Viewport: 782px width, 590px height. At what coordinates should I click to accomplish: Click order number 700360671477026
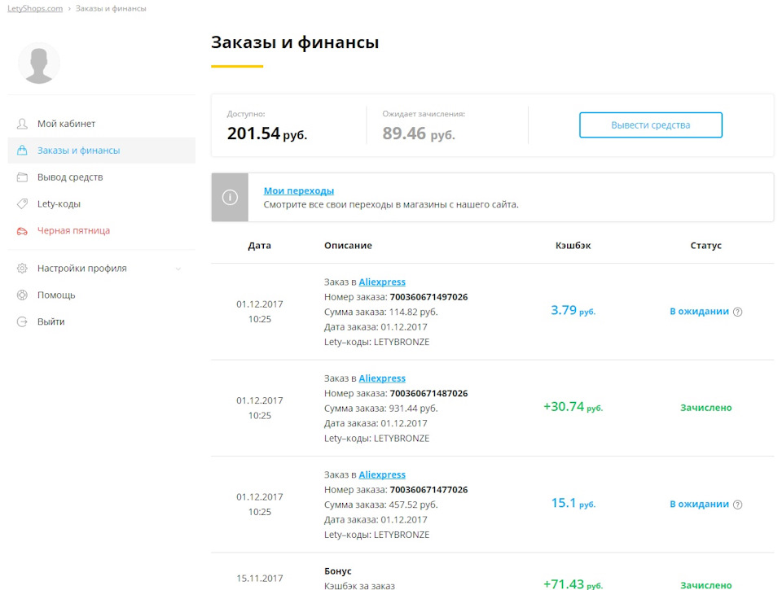(x=429, y=490)
